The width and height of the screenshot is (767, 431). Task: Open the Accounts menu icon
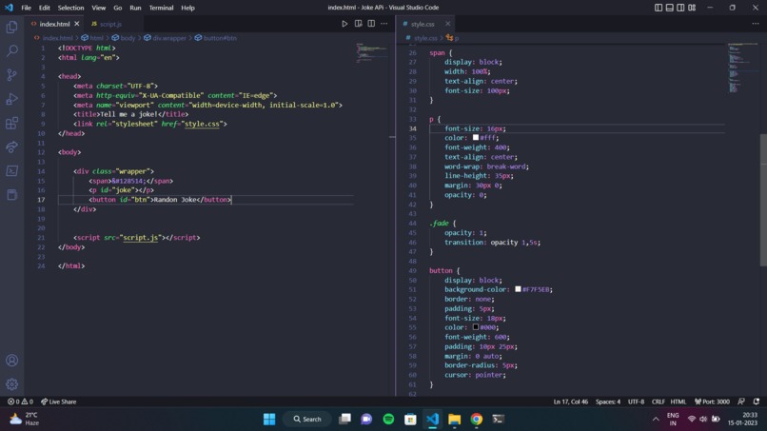[11, 361]
